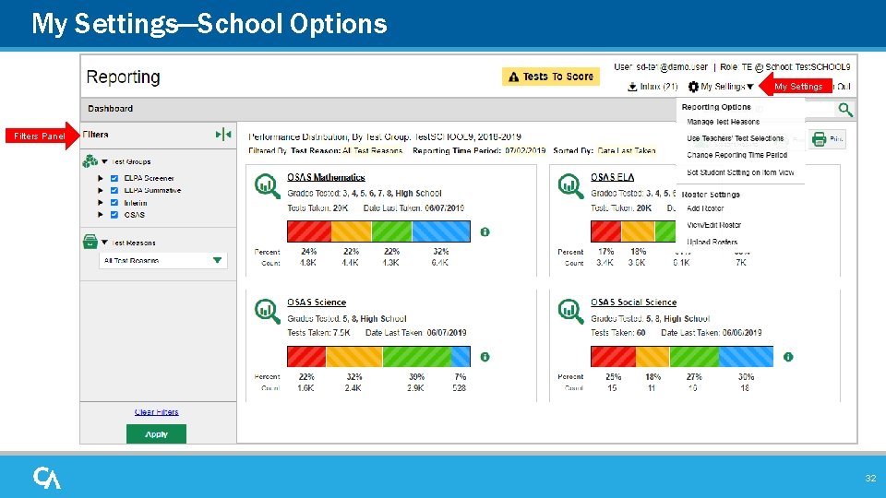Open the OSAS Social Science link

[633, 302]
